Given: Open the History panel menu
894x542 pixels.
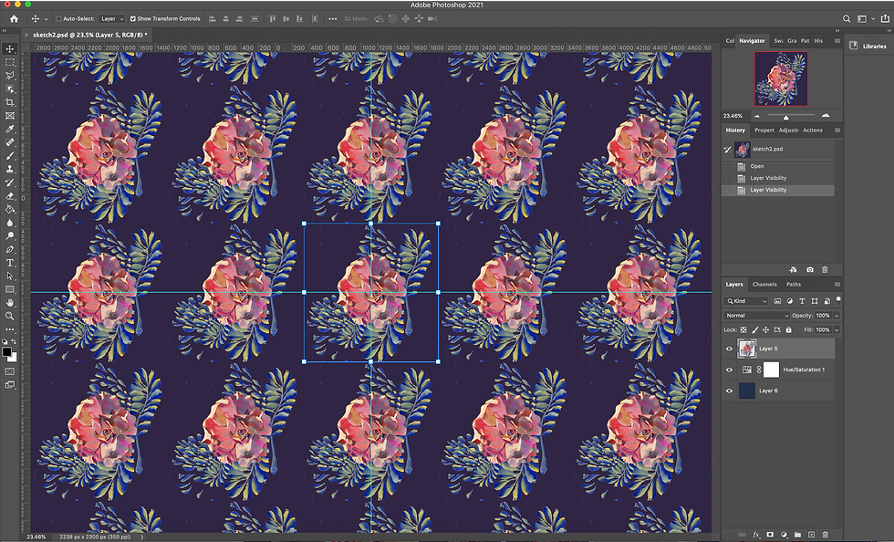Looking at the screenshot, I should click(x=837, y=130).
